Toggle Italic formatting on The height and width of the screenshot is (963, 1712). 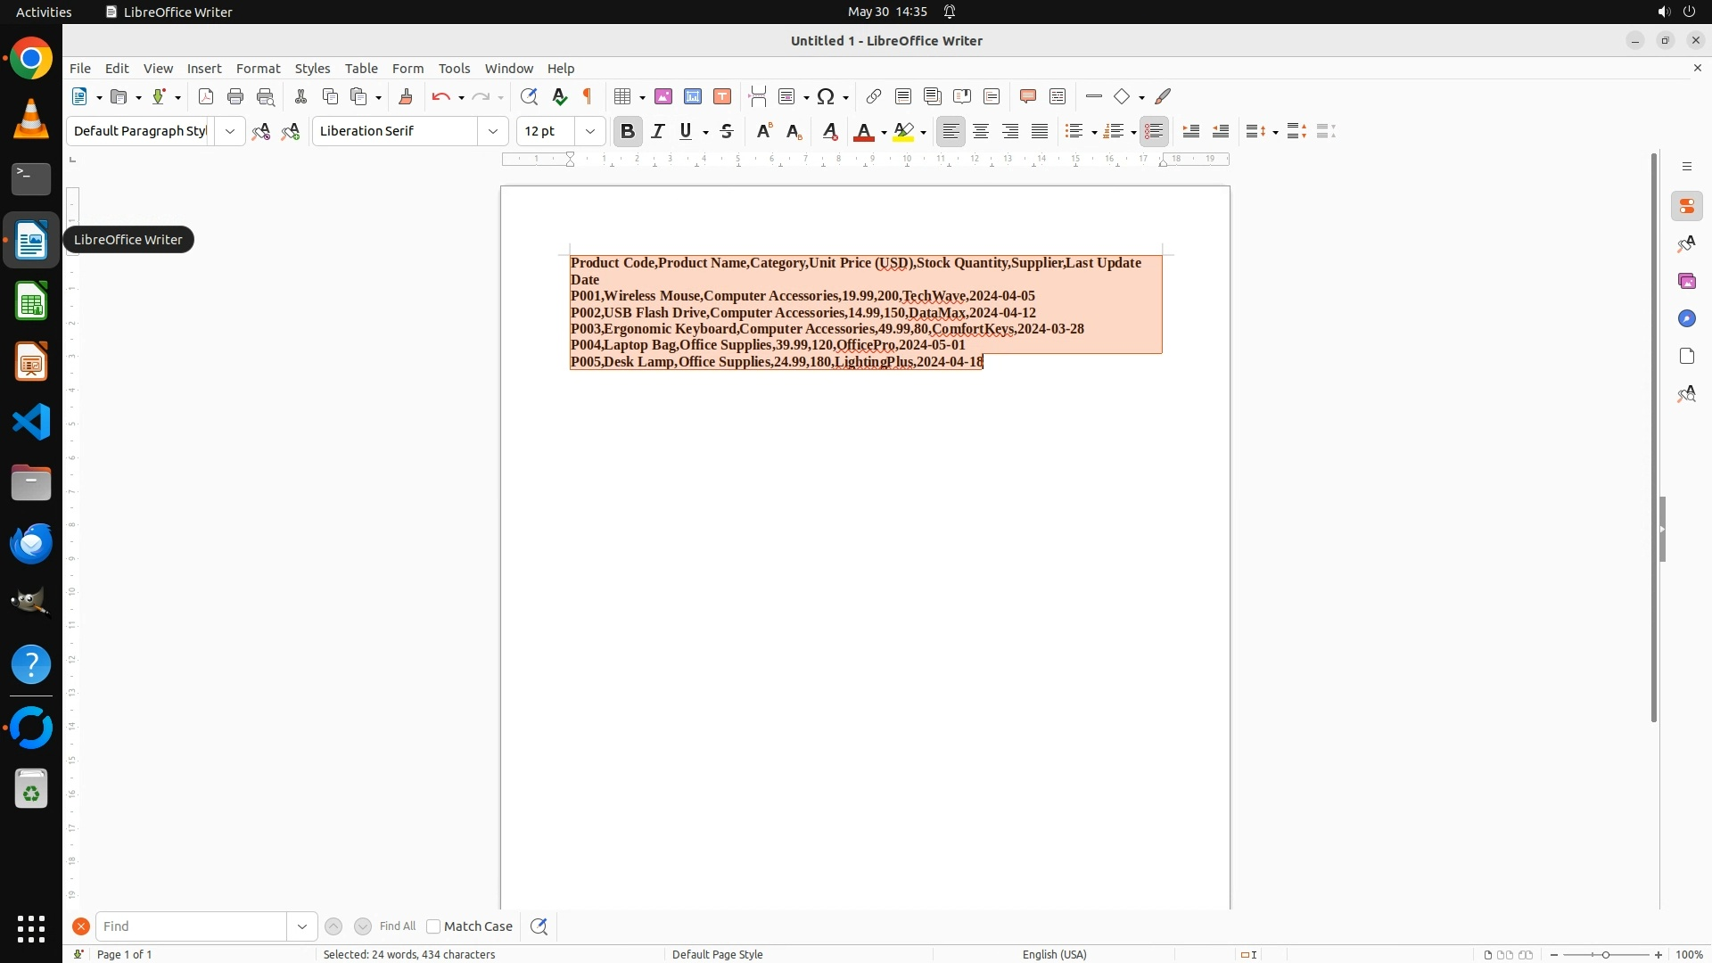(658, 131)
